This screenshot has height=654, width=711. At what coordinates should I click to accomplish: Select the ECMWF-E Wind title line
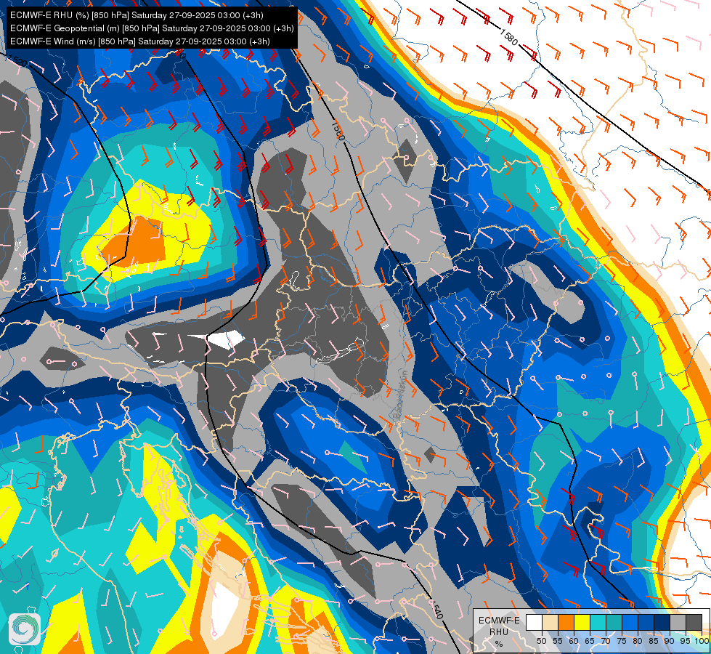(x=140, y=41)
